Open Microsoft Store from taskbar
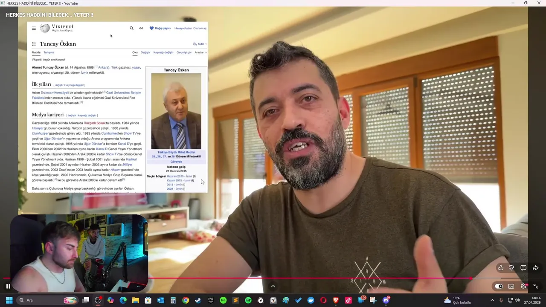Image resolution: width=546 pixels, height=307 pixels. coord(148,300)
